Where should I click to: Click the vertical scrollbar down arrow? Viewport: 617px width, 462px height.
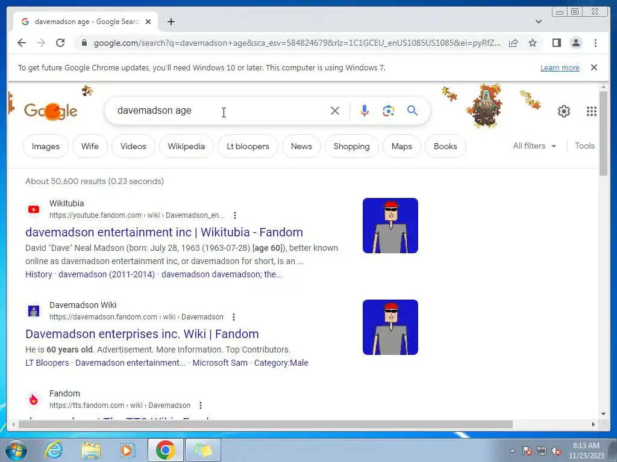pyautogui.click(x=604, y=413)
